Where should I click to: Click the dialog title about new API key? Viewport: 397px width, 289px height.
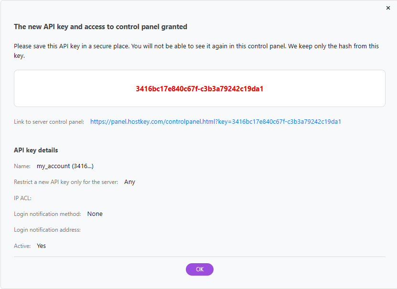point(100,27)
